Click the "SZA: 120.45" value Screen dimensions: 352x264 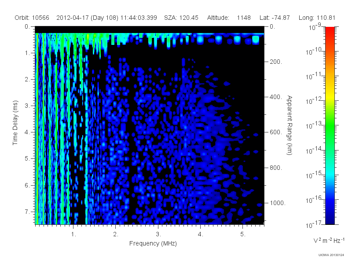coord(181,18)
